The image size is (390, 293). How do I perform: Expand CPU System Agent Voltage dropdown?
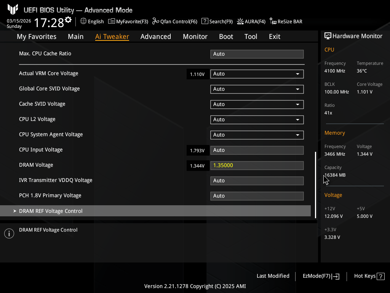[x=257, y=135]
